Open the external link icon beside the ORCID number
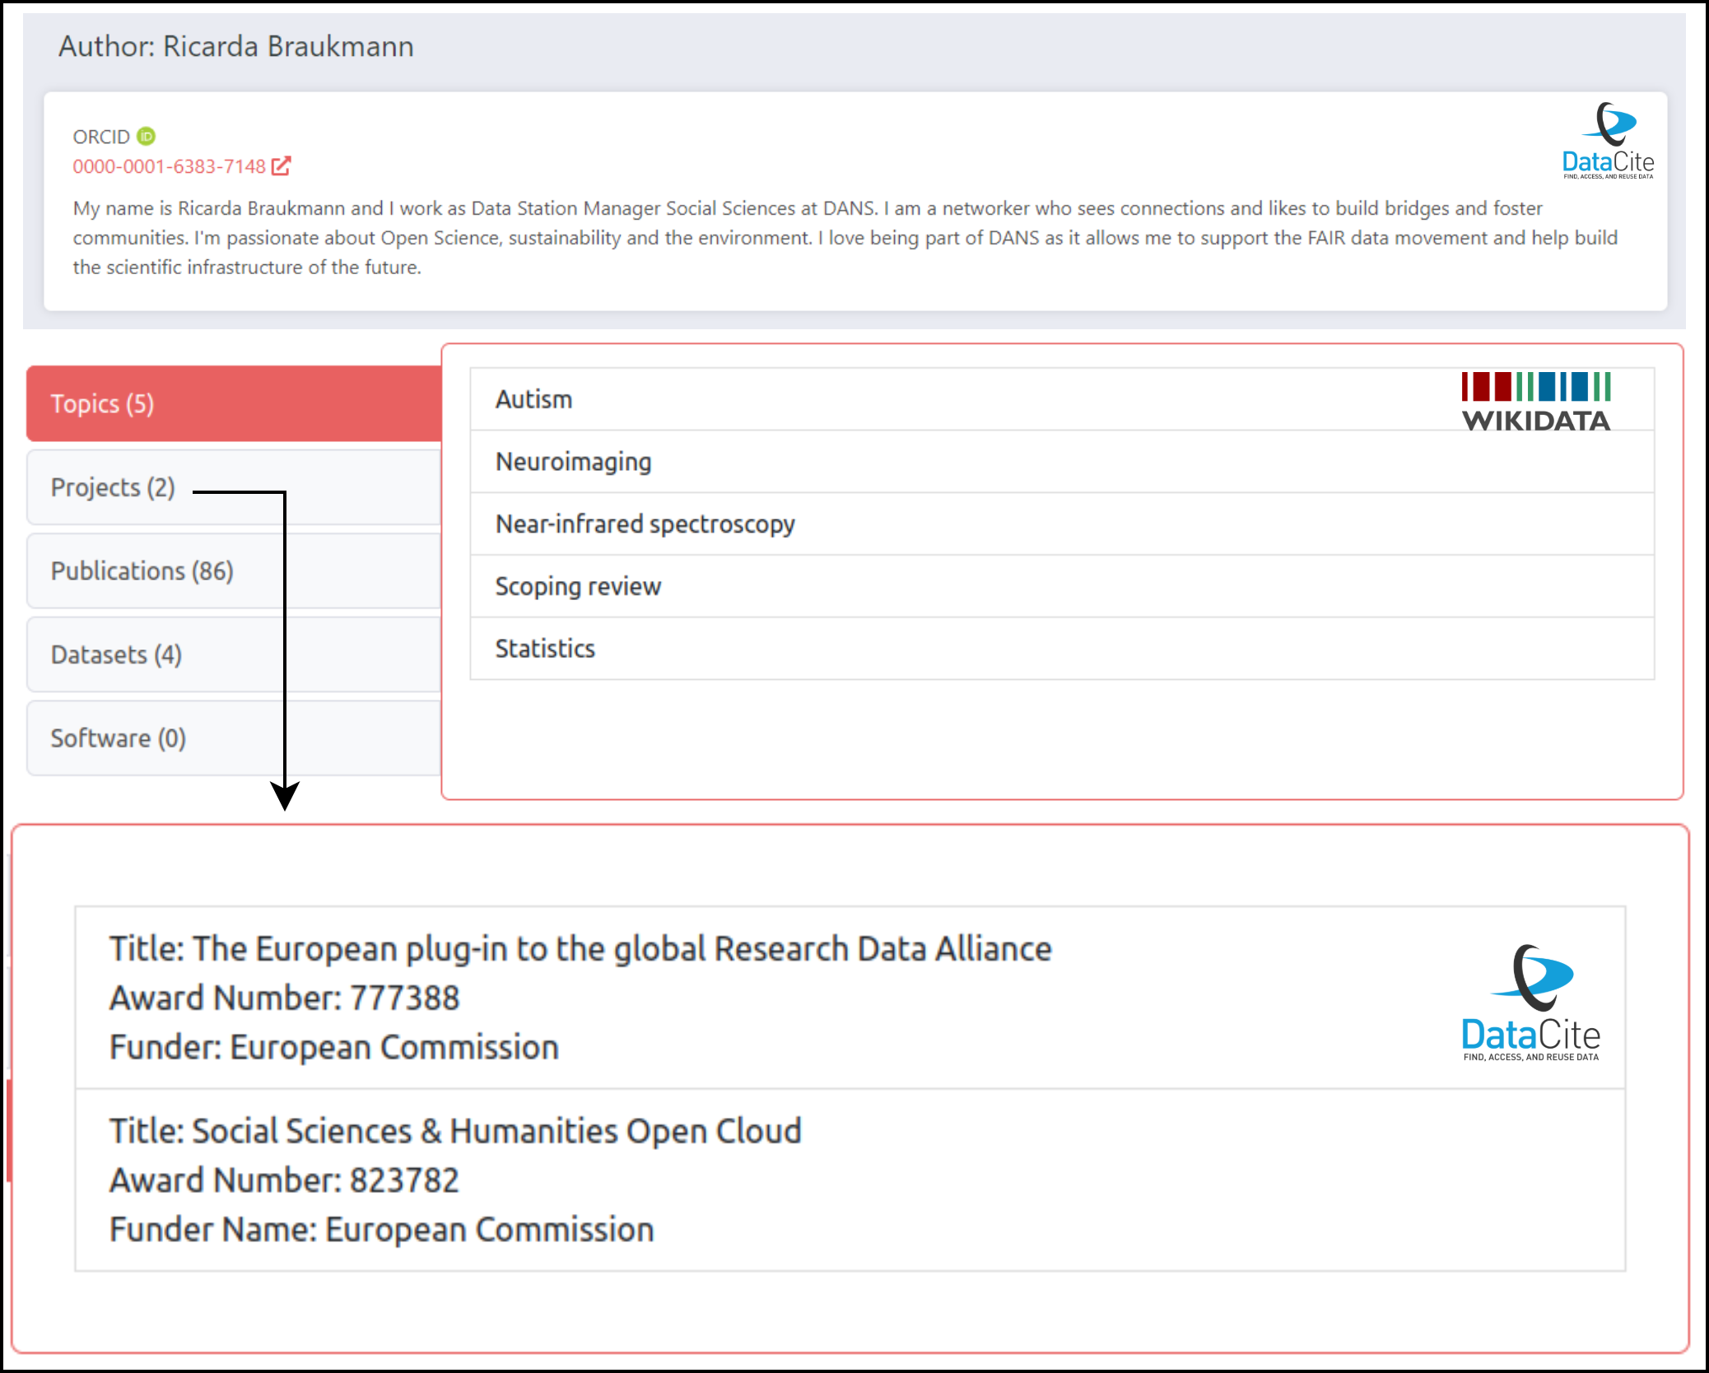 (x=281, y=166)
